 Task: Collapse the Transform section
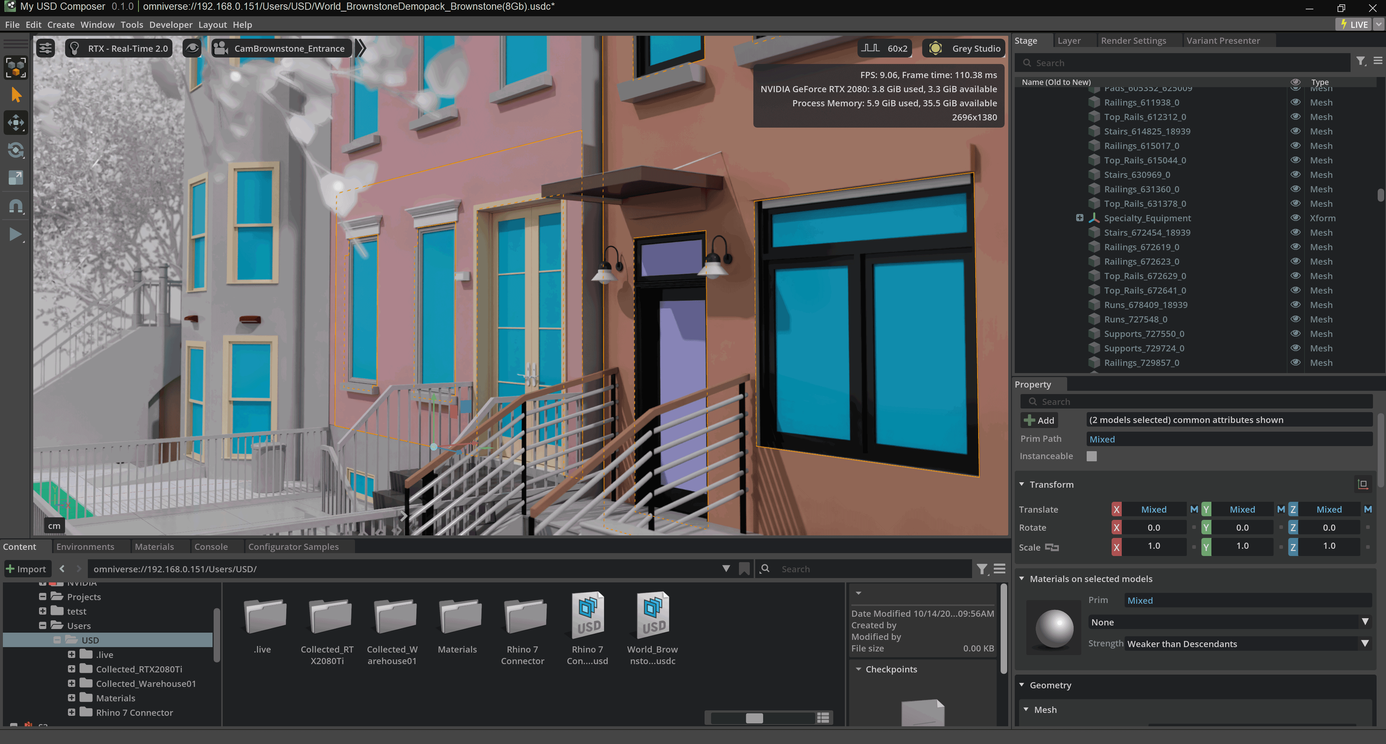click(x=1022, y=484)
